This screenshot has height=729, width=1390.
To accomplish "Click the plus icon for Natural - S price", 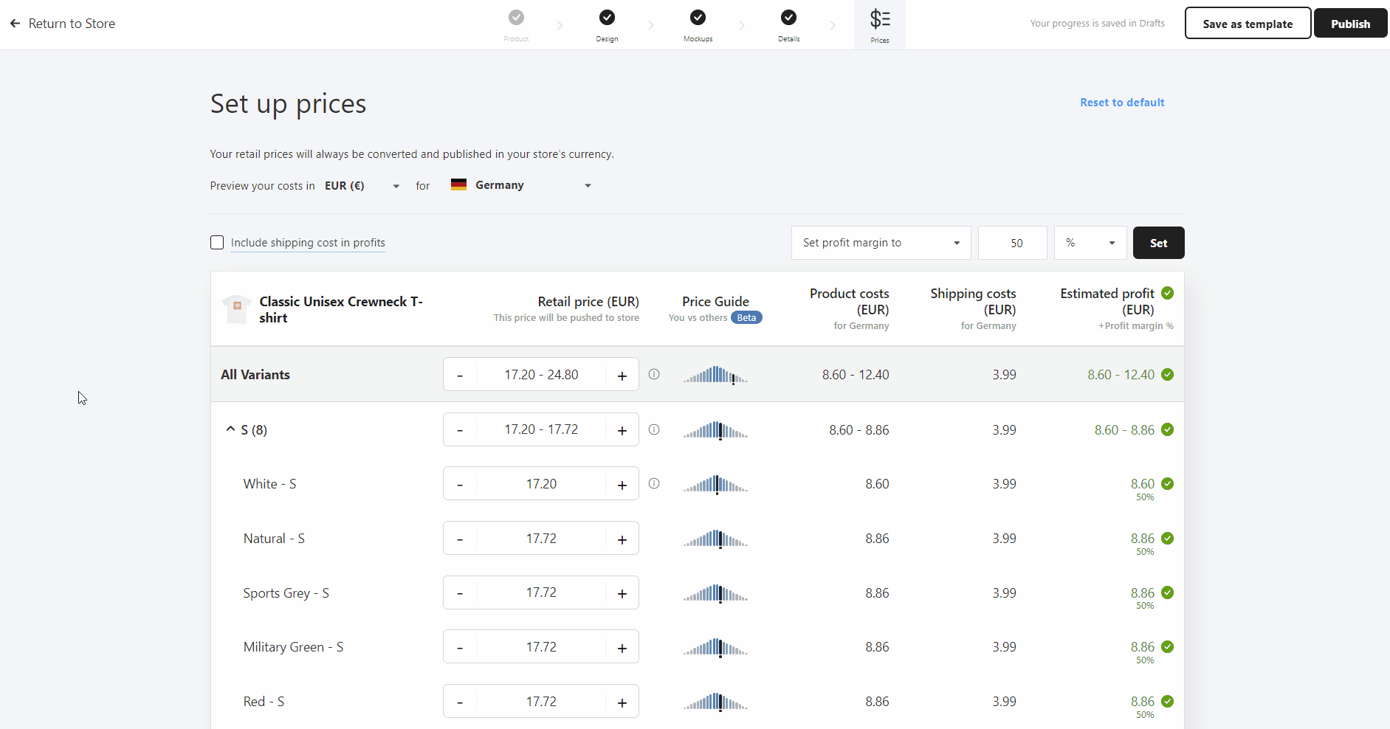I will (622, 539).
